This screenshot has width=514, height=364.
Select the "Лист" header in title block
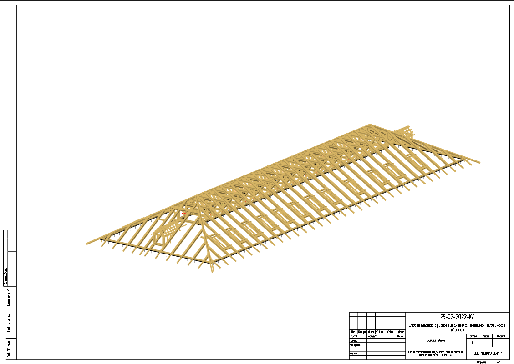486,336
